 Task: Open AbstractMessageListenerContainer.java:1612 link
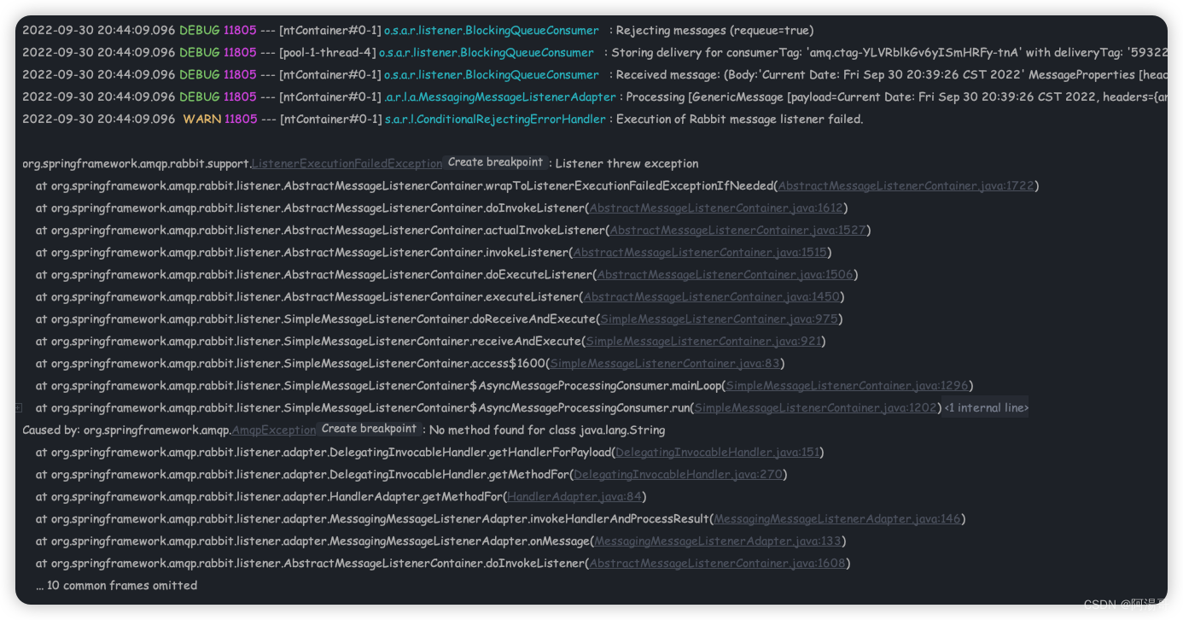coord(716,208)
